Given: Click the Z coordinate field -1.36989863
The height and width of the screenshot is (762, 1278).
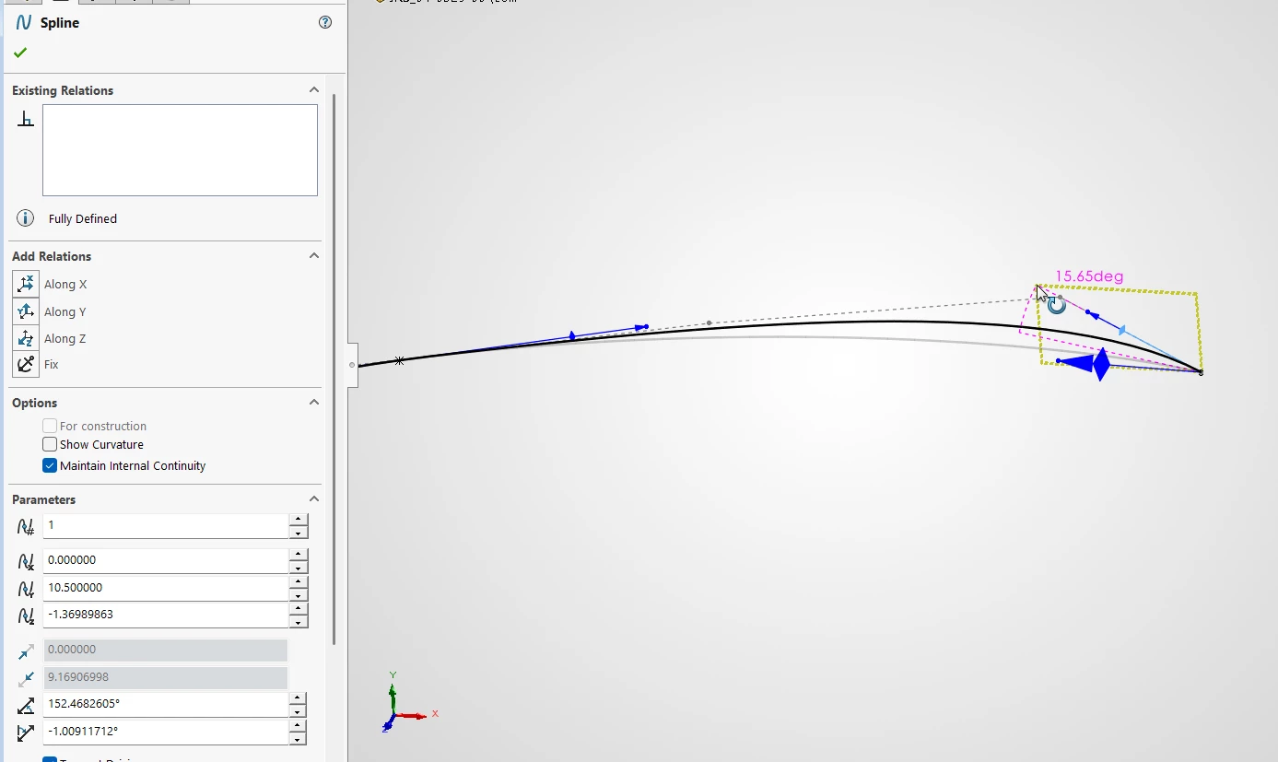Looking at the screenshot, I should (x=166, y=614).
